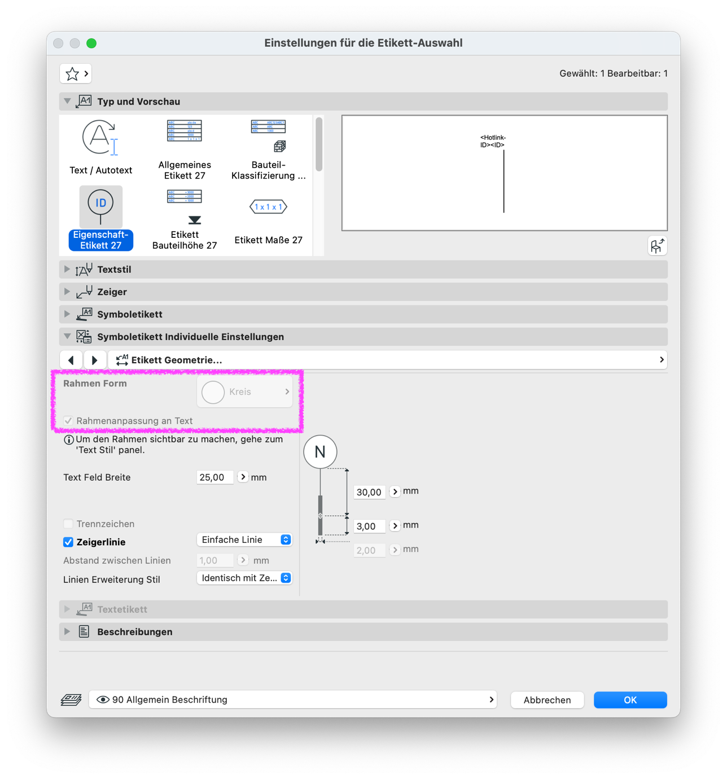Click the Symboletikett panel icon
This screenshot has height=779, width=727.
point(84,314)
